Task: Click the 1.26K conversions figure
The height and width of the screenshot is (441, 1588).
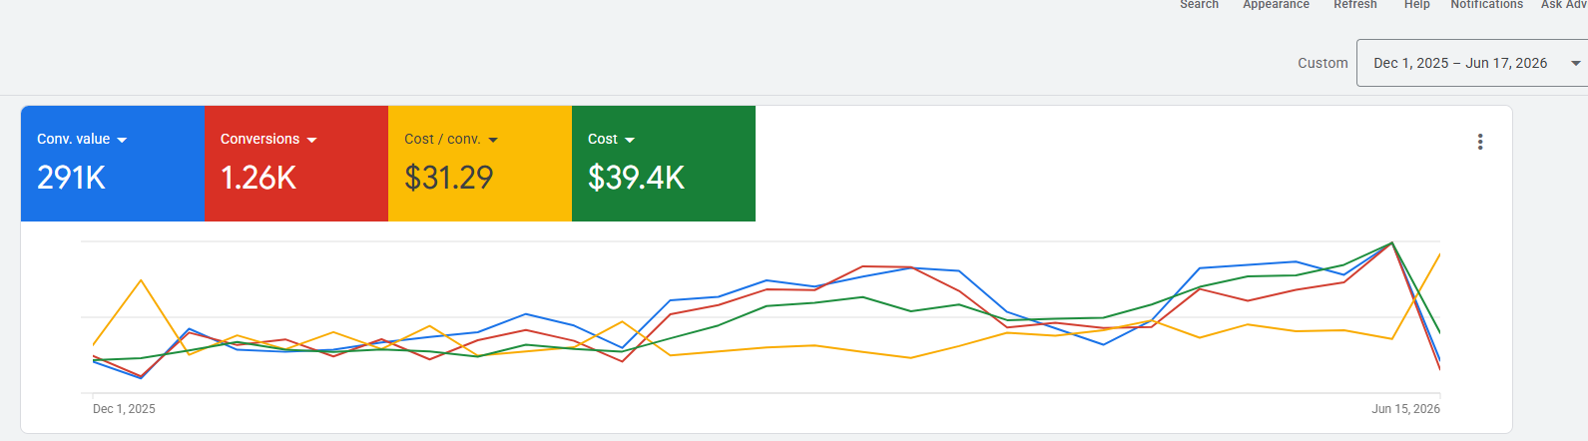Action: point(259,178)
